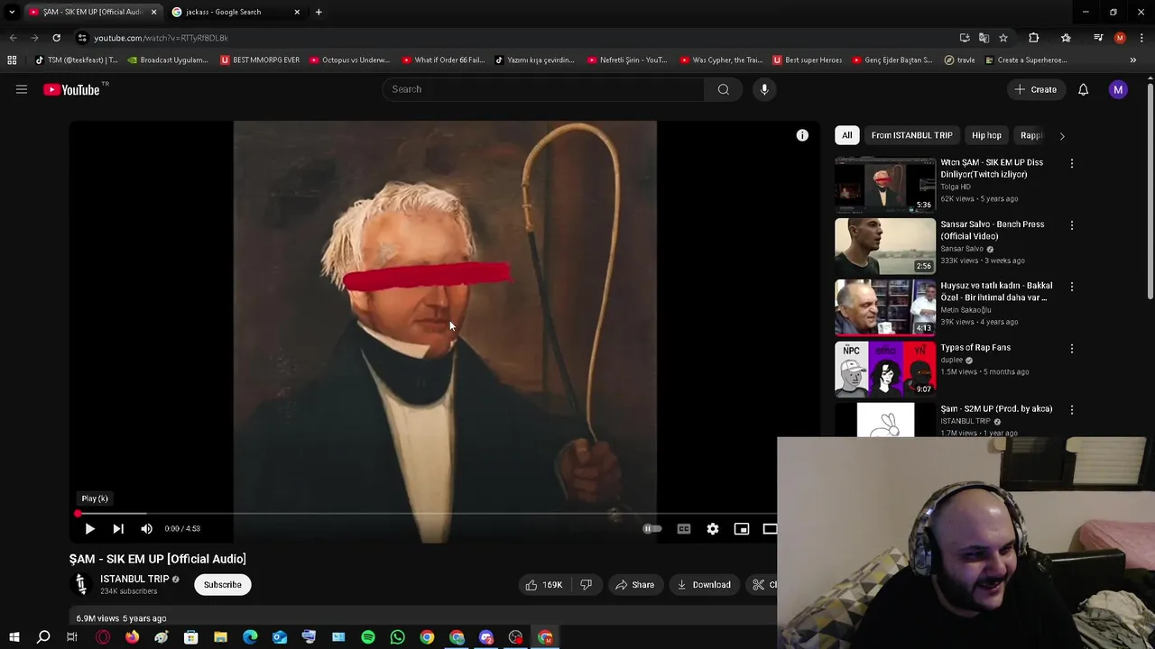Switch to theater mode
The image size is (1155, 649).
click(x=769, y=529)
